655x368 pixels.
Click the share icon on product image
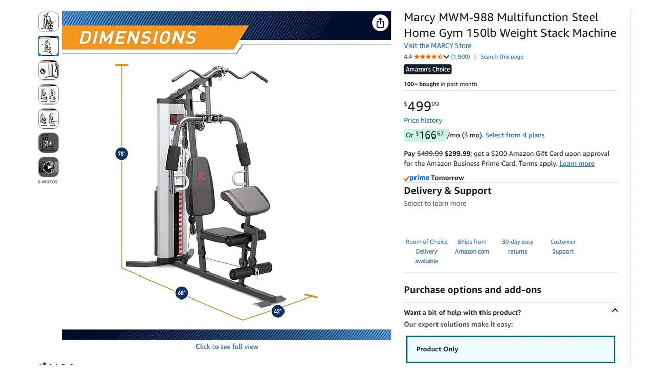(x=380, y=23)
